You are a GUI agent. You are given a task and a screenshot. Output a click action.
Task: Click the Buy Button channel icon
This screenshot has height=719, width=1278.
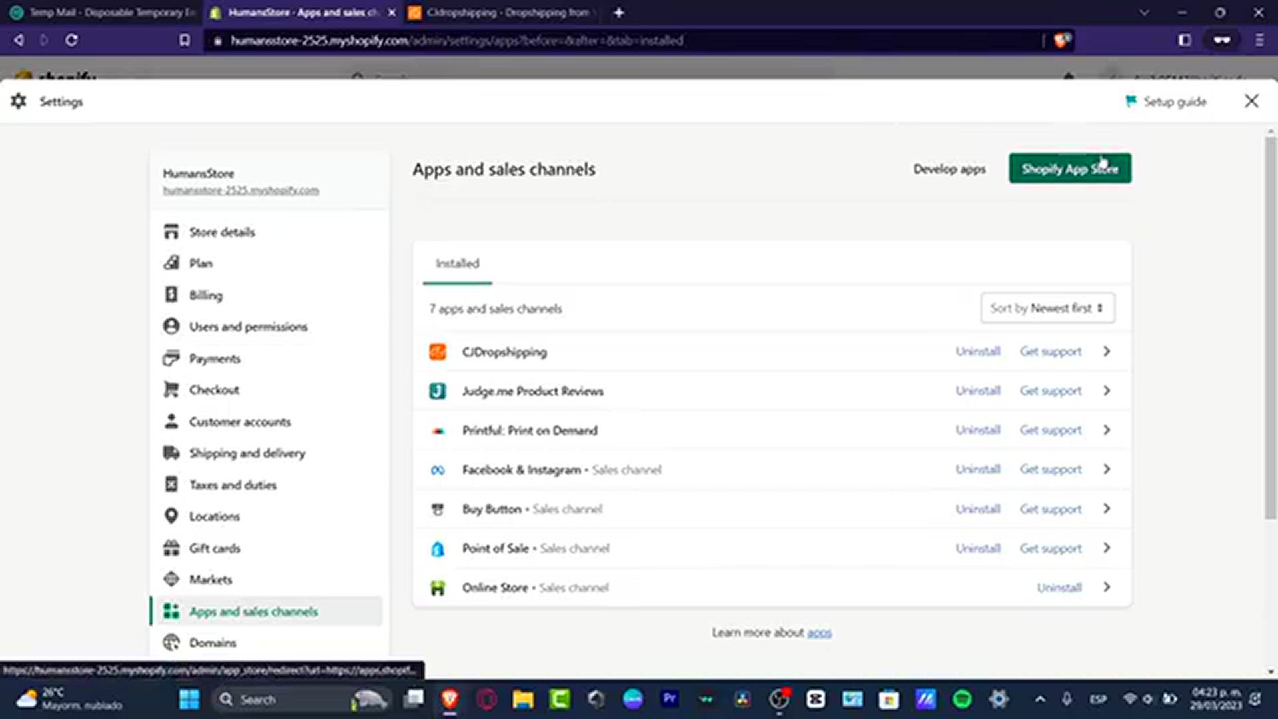437,509
